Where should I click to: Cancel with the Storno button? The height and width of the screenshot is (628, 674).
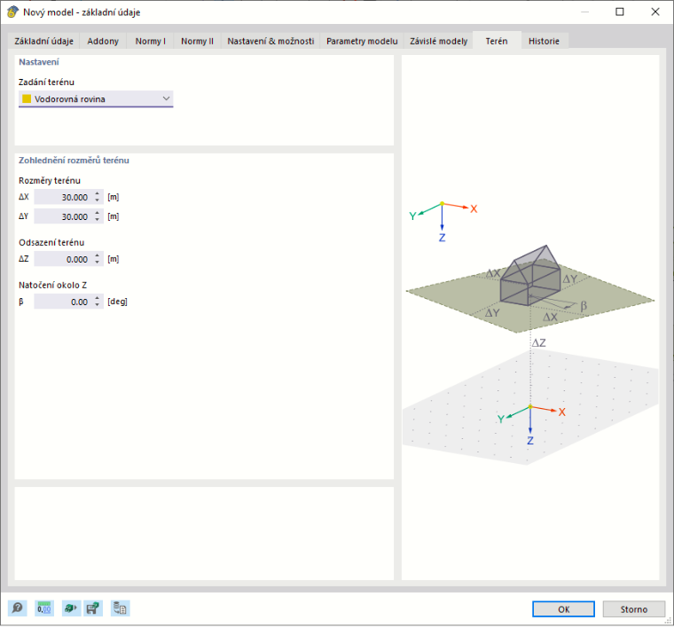(633, 609)
